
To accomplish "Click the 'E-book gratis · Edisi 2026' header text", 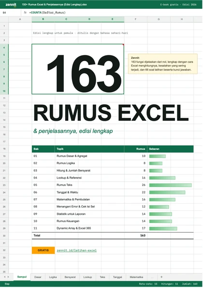I will 178,4.
